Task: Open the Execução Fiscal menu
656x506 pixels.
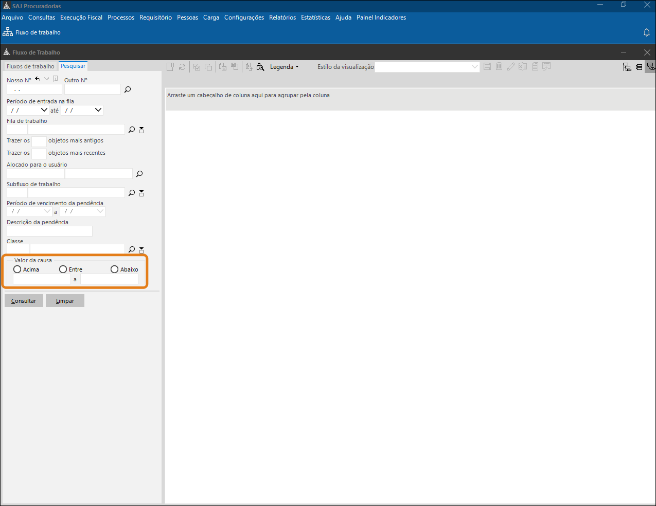Action: point(81,17)
